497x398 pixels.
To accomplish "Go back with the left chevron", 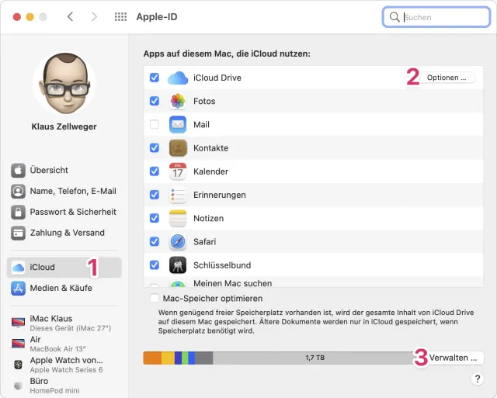I will [x=70, y=16].
